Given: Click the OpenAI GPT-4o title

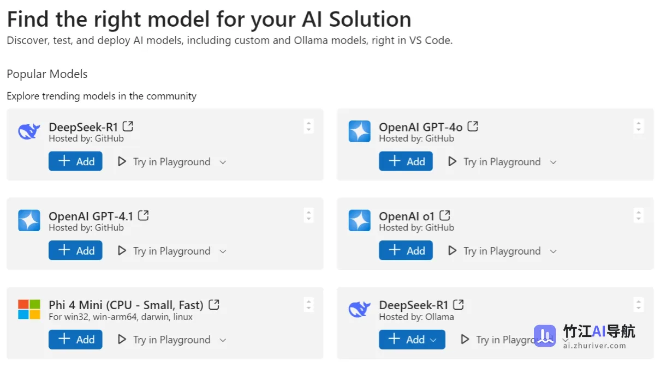Looking at the screenshot, I should (x=421, y=127).
